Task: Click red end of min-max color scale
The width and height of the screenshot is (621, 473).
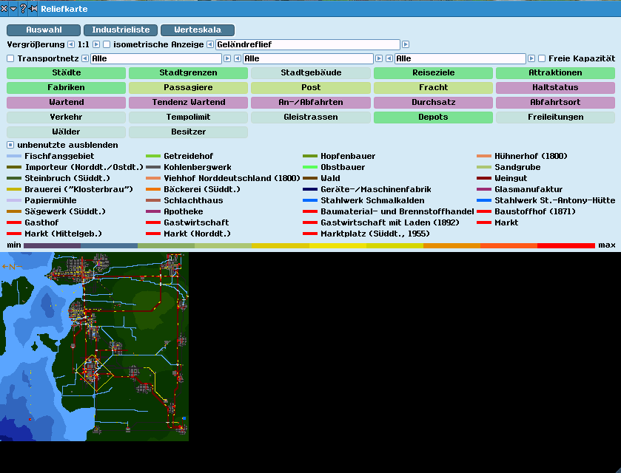Action: pyautogui.click(x=566, y=245)
